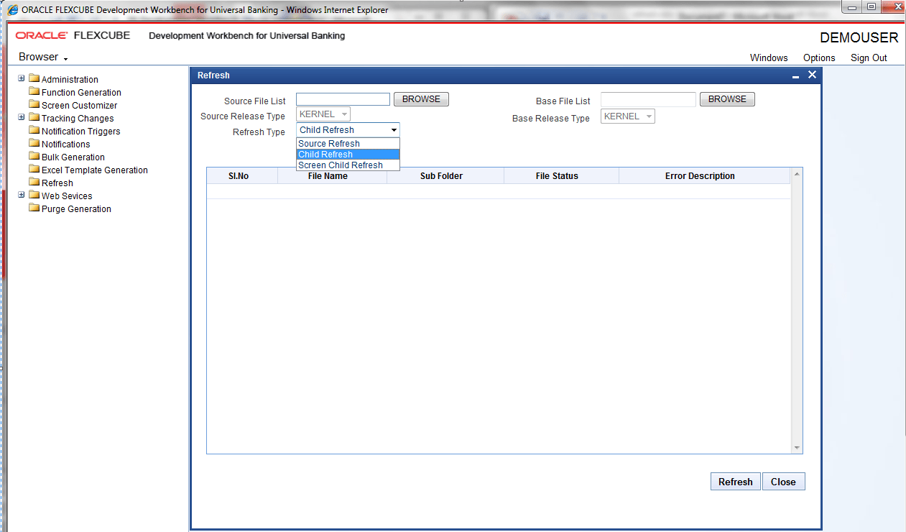Open the Base Release Type dropdown
This screenshot has width=906, height=532.
(x=628, y=116)
